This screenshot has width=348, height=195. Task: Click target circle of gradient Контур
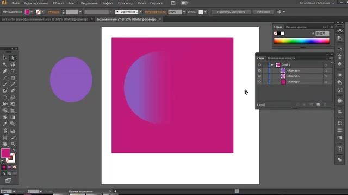click(x=326, y=76)
